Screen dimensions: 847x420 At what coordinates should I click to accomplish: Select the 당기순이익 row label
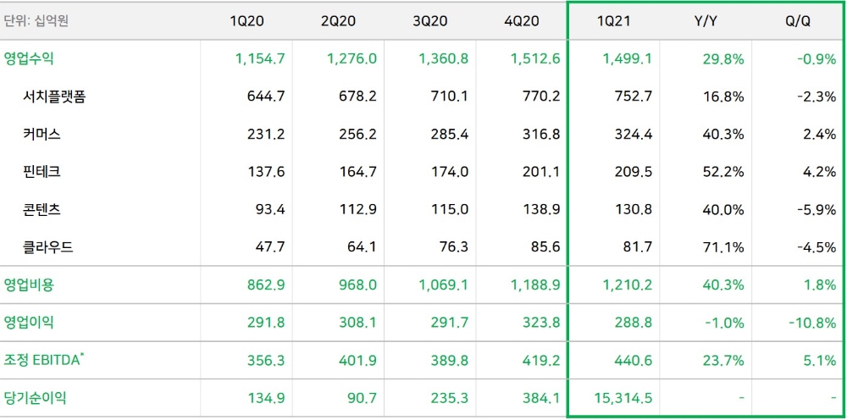pos(35,398)
